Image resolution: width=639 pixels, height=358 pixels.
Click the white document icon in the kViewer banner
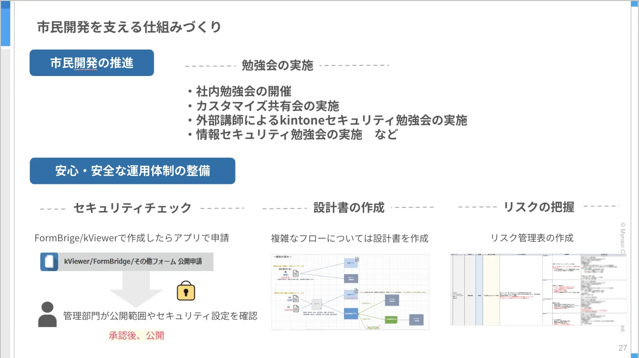pos(51,261)
